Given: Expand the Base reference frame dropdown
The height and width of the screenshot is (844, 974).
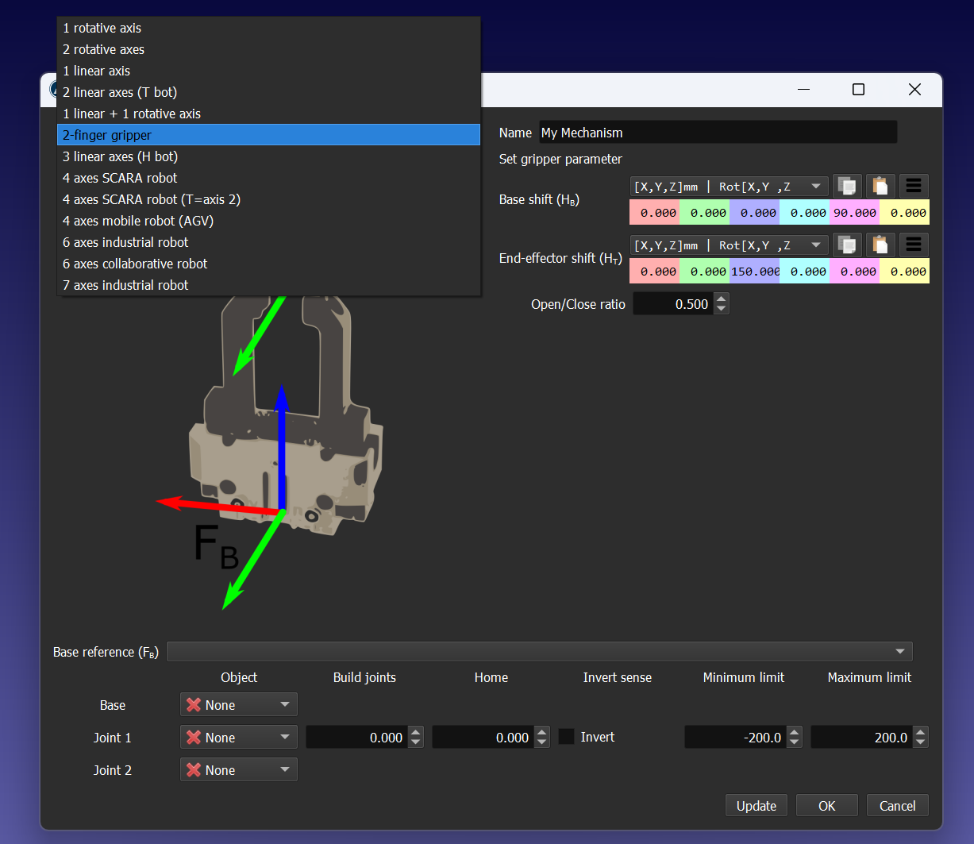Looking at the screenshot, I should [899, 652].
